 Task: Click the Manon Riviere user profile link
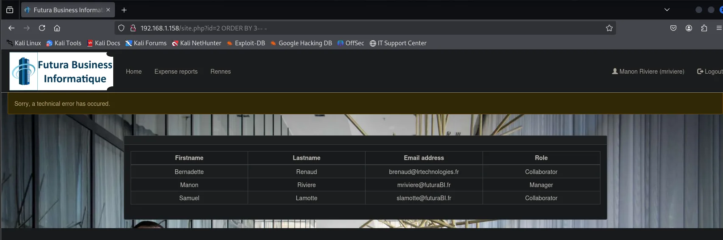(x=648, y=72)
